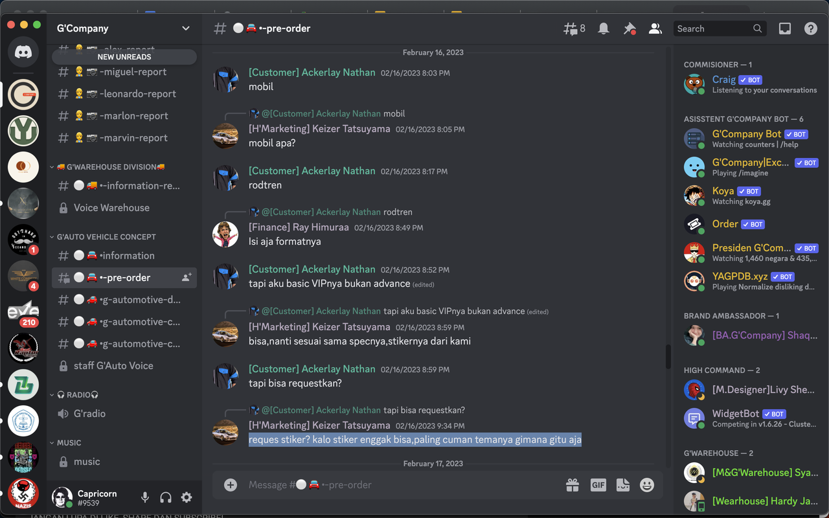Open marlon-report channel
The width and height of the screenshot is (829, 518).
[124, 116]
